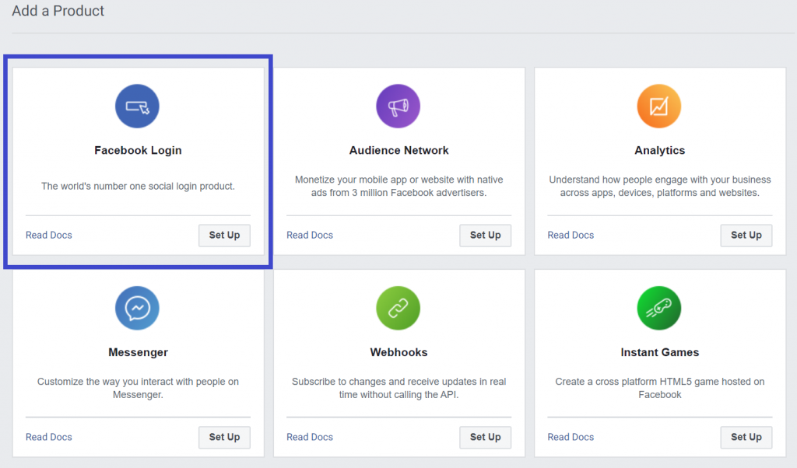This screenshot has height=468, width=797.
Task: Open Read Docs for Instant Games
Action: (x=571, y=438)
